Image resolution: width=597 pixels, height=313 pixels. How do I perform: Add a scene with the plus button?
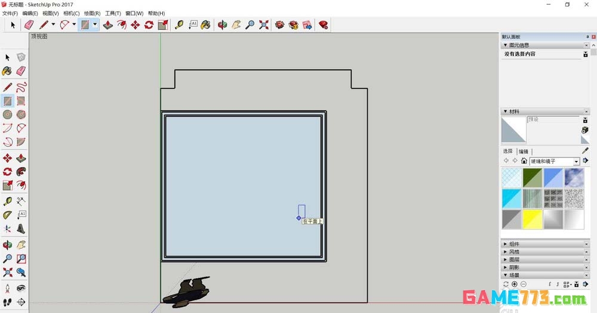point(515,284)
